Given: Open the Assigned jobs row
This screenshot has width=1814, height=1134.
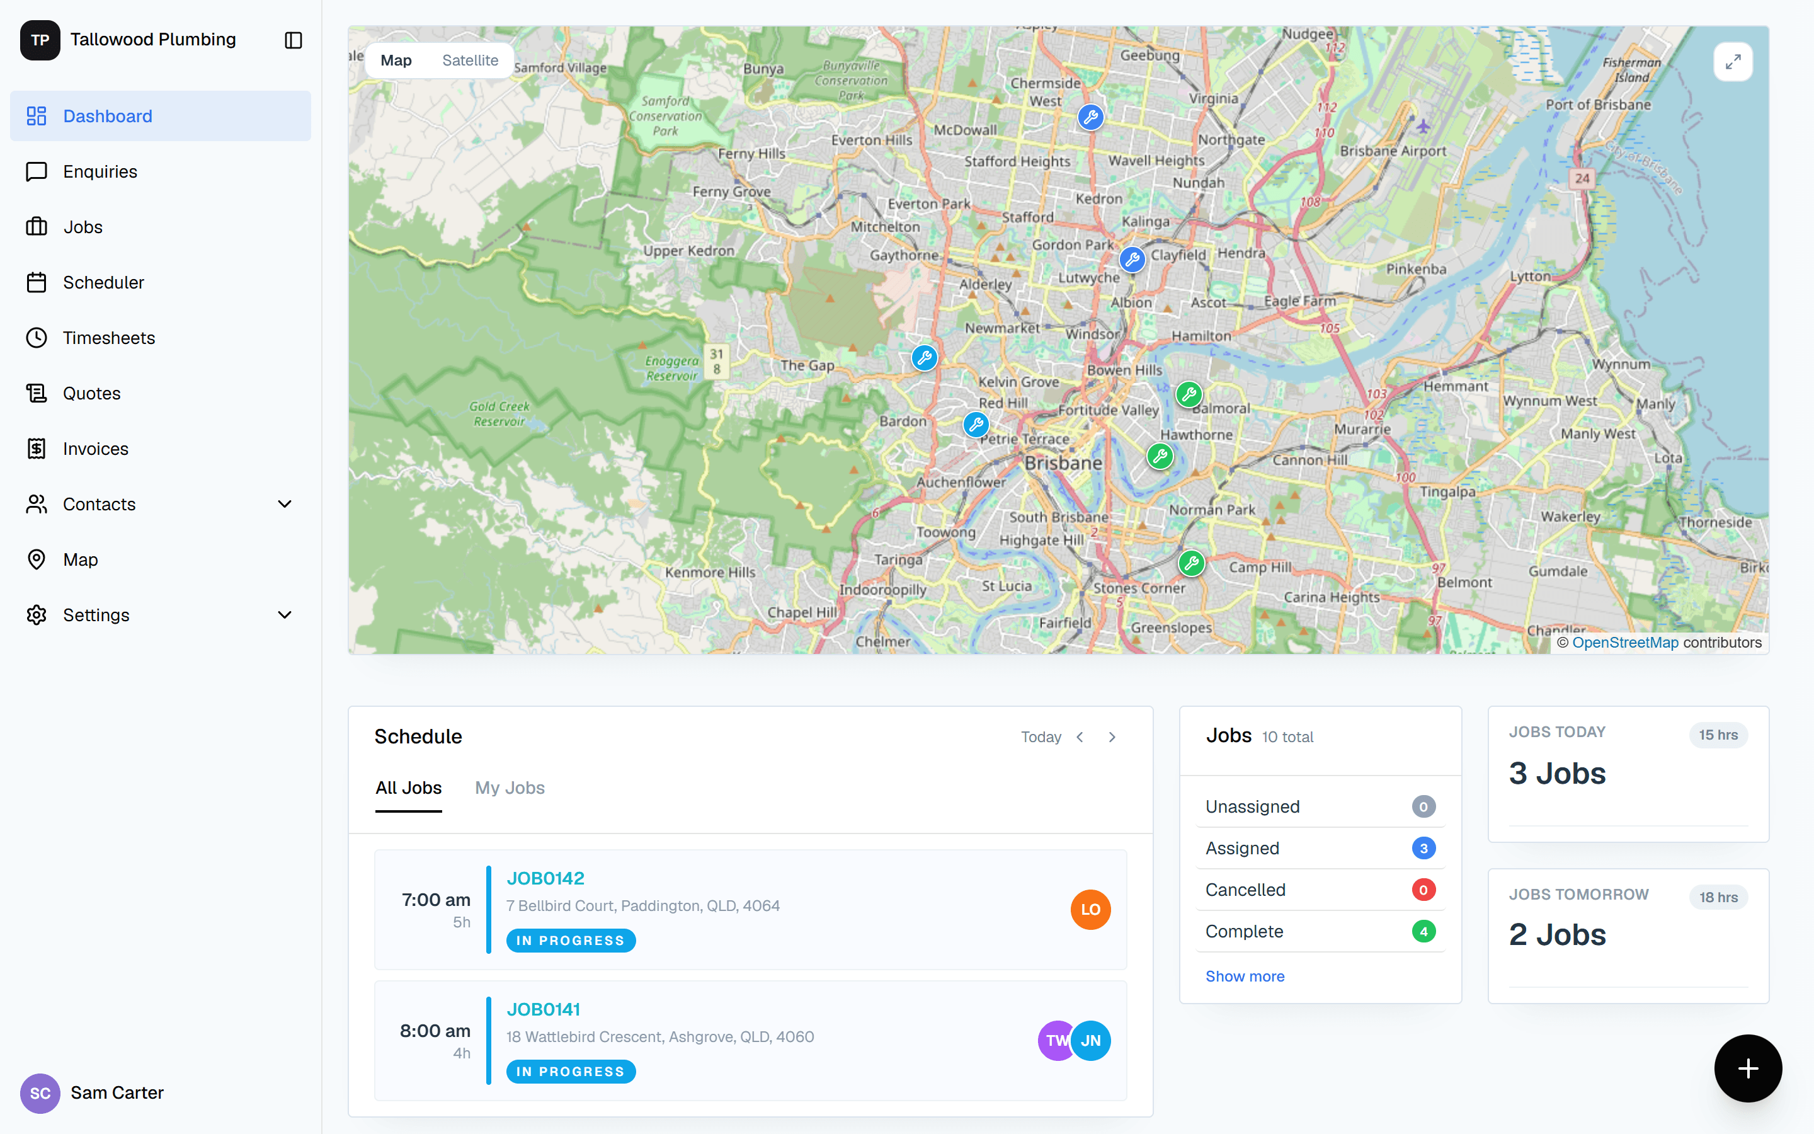Looking at the screenshot, I should 1320,848.
